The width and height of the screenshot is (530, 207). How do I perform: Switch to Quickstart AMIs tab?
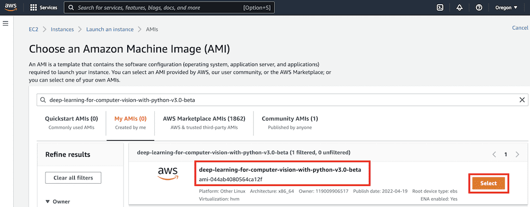point(72,123)
